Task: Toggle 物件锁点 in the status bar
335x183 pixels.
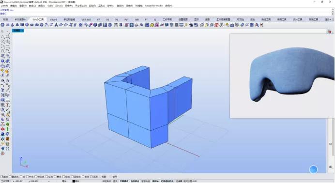Action: 135,181
